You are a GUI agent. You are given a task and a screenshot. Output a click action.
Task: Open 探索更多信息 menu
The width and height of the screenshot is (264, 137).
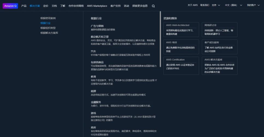click(140, 6)
